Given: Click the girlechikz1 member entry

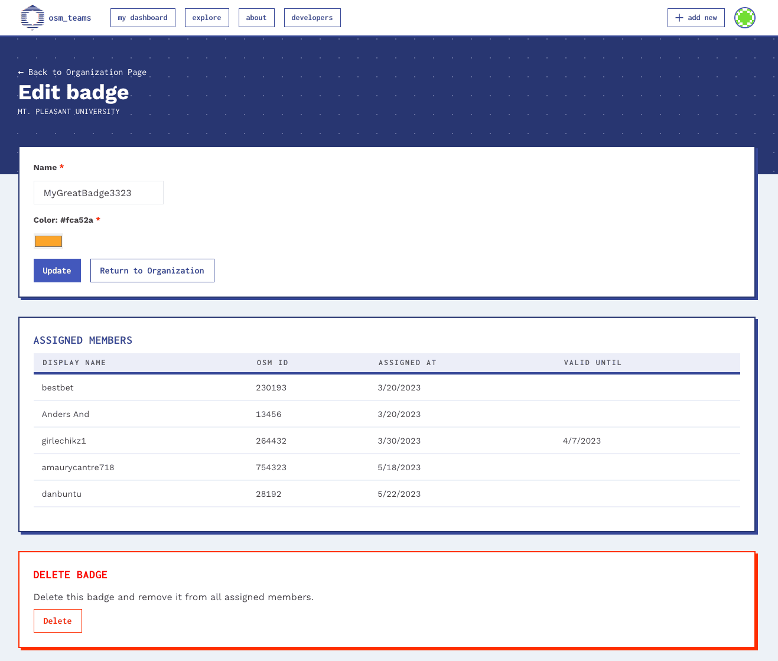Looking at the screenshot, I should click(64, 441).
